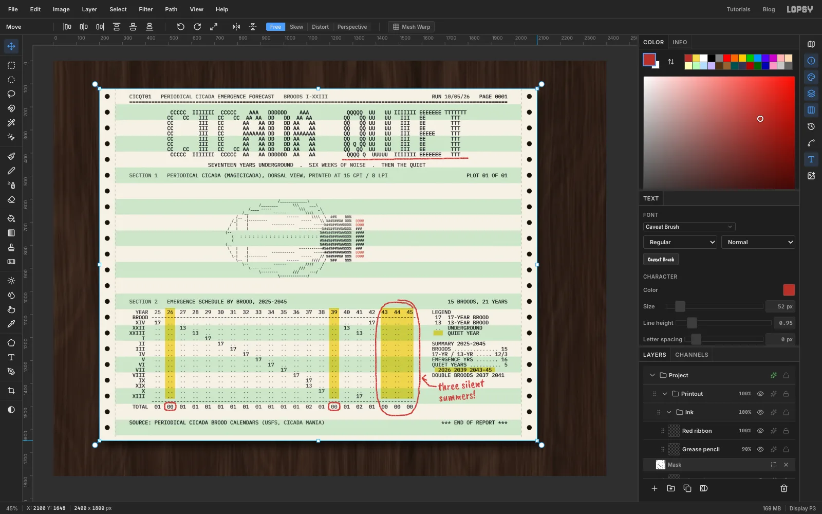The width and height of the screenshot is (822, 514).
Task: Delete layer with the trash icon
Action: (784, 488)
